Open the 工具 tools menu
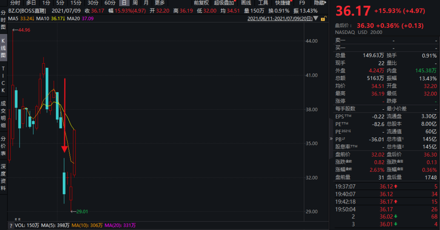Viewport: 440px width, 230px height. pos(263,3)
